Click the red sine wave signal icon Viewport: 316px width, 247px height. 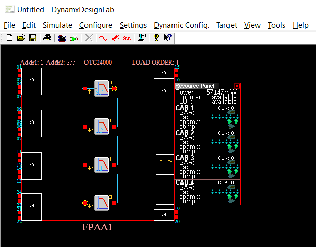[x=103, y=38]
